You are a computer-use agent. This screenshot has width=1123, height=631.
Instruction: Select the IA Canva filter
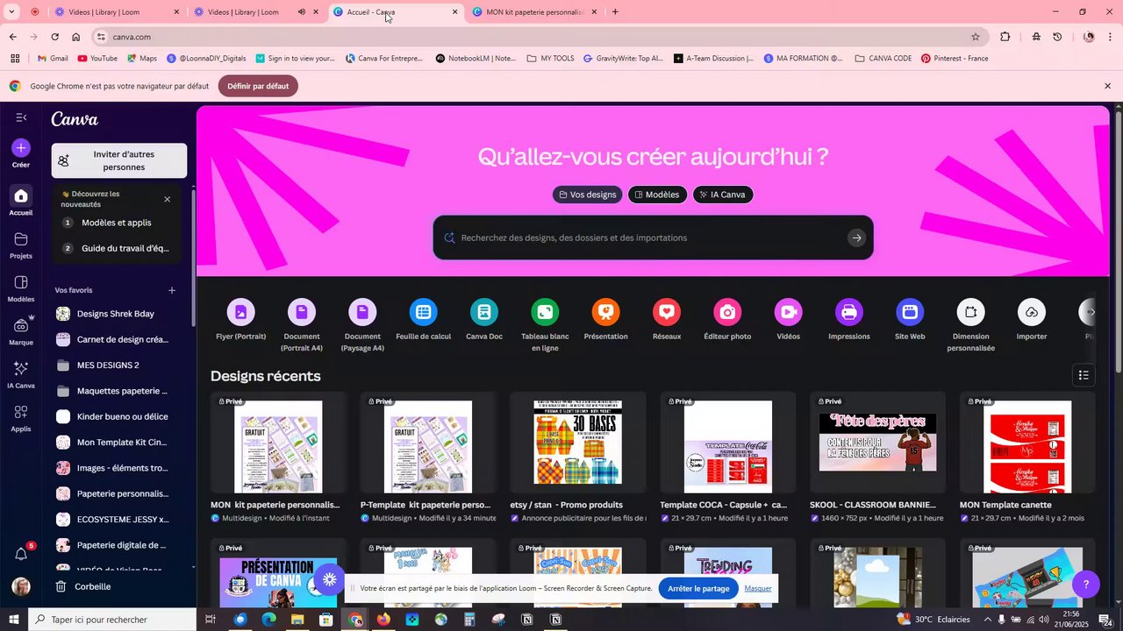(723, 195)
